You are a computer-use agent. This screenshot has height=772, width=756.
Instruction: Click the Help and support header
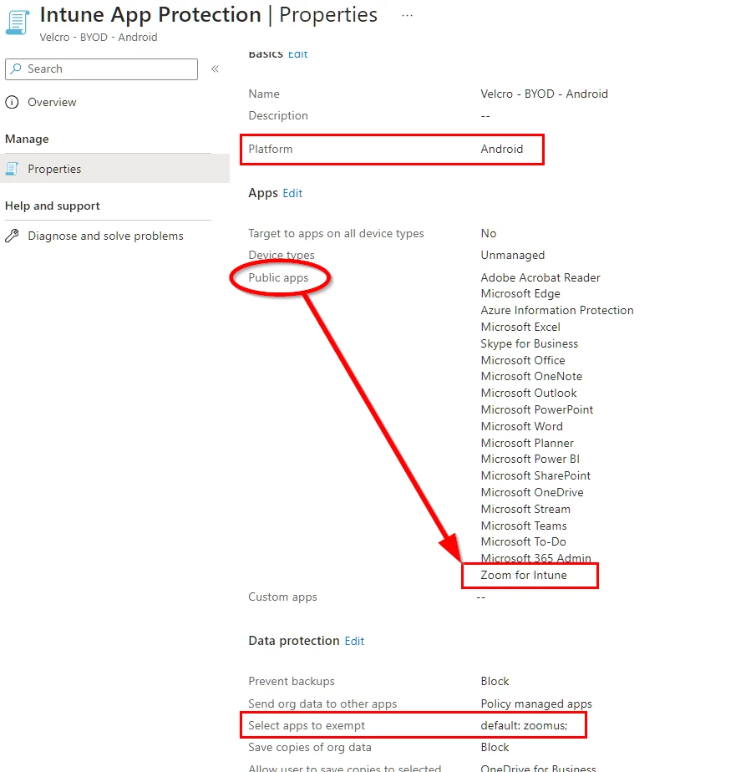click(52, 206)
